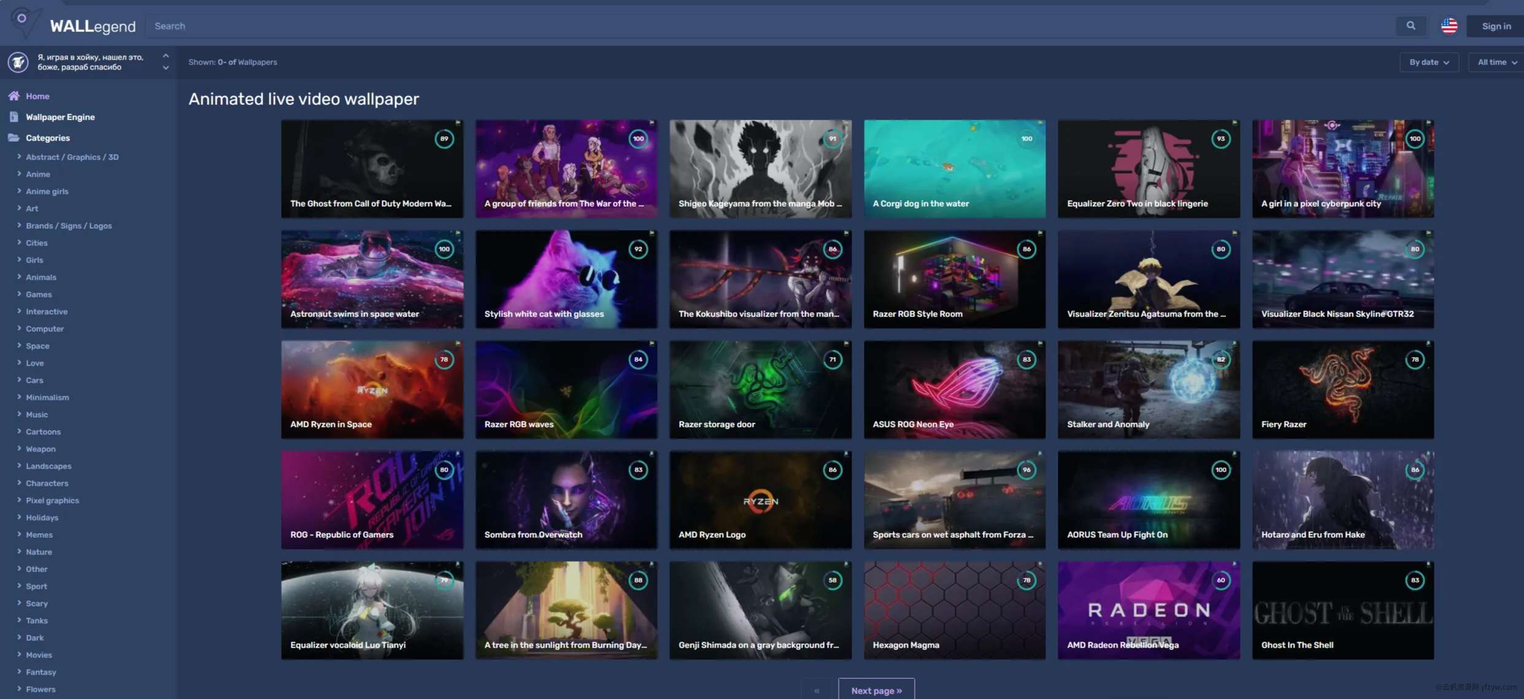The width and height of the screenshot is (1524, 699).
Task: Click the search magnifier icon
Action: pos(1409,25)
